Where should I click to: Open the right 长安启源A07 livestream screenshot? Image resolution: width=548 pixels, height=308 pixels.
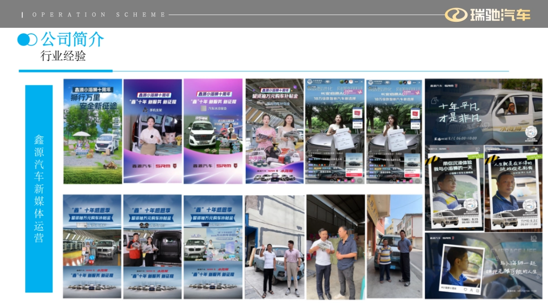395,131
